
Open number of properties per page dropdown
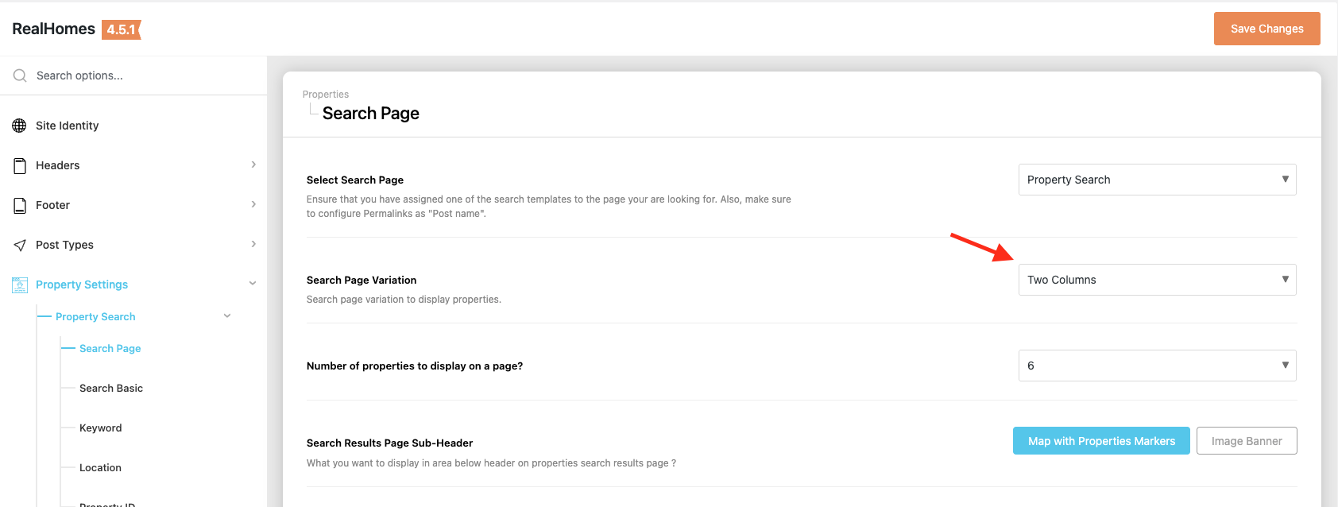[x=1157, y=366]
